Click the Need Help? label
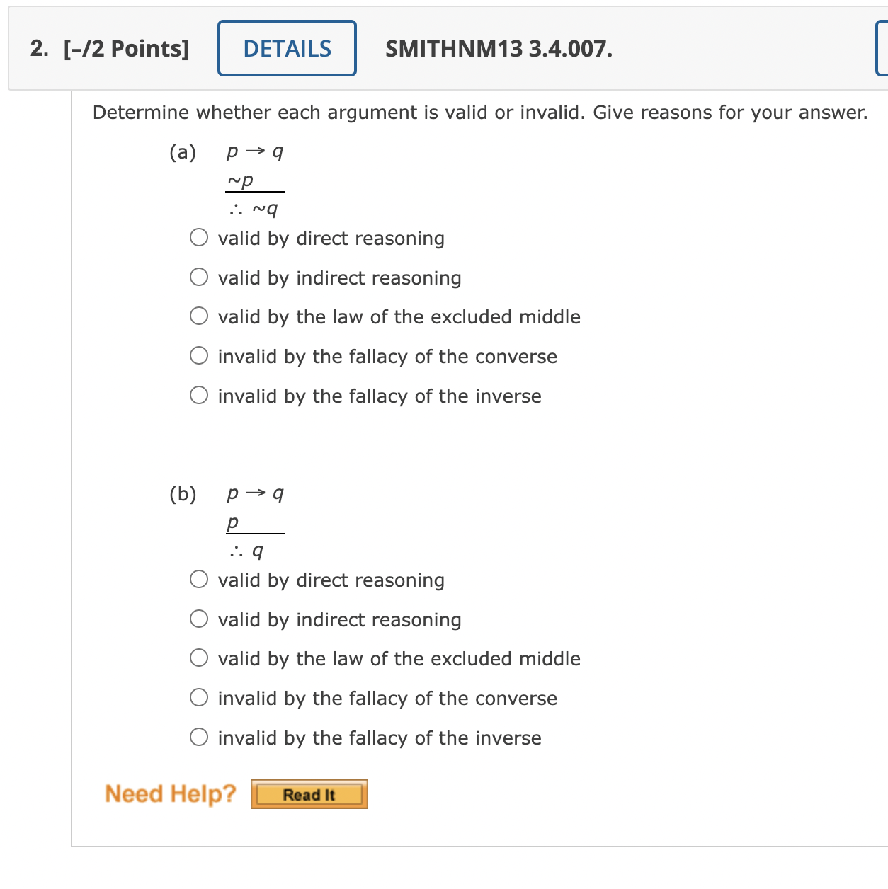The height and width of the screenshot is (889, 888). coord(170,793)
